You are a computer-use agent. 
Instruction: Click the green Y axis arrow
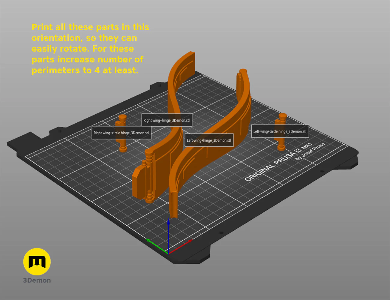157,246
